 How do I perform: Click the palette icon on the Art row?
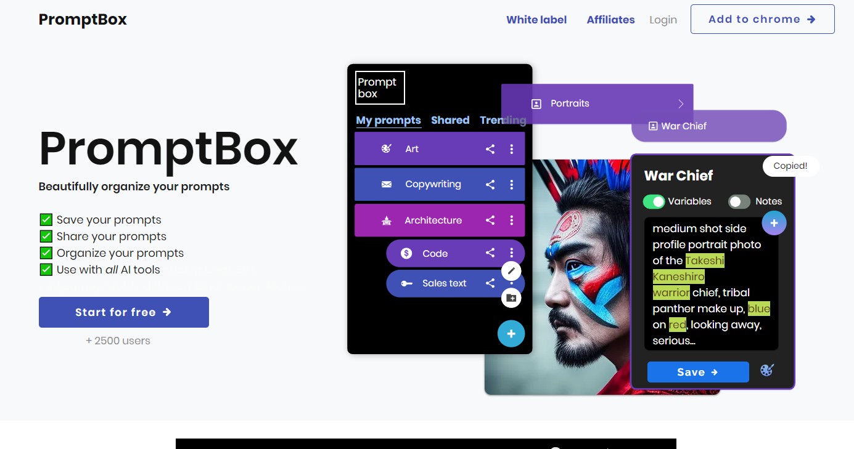(x=387, y=148)
